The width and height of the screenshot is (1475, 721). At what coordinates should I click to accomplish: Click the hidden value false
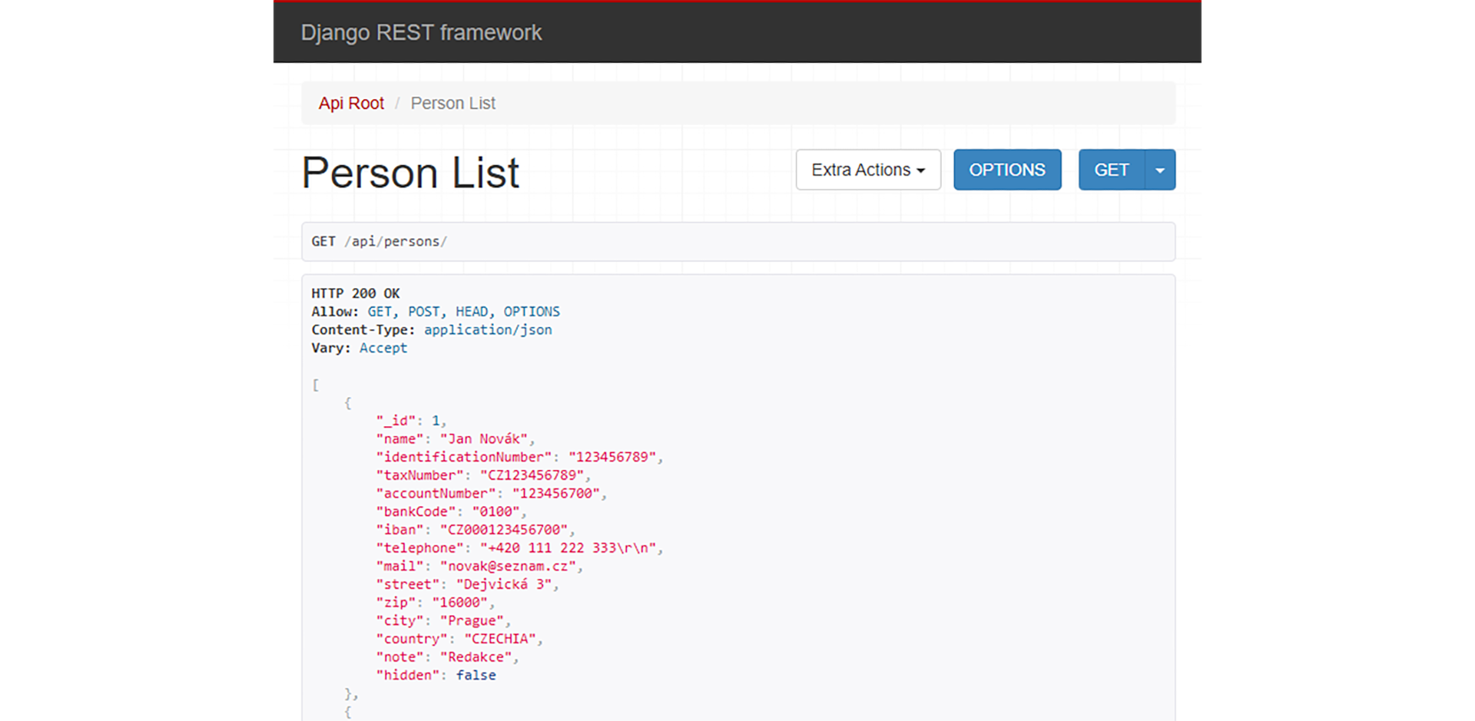[x=476, y=675]
